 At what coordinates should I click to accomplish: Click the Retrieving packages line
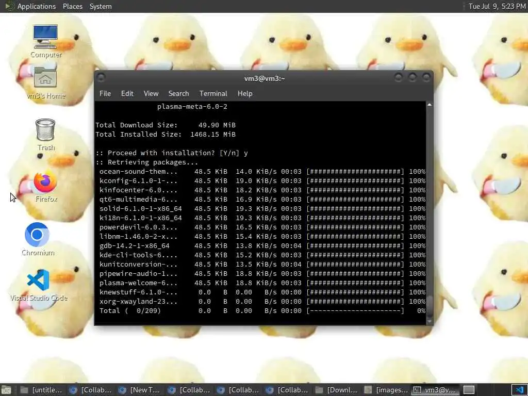coord(147,162)
